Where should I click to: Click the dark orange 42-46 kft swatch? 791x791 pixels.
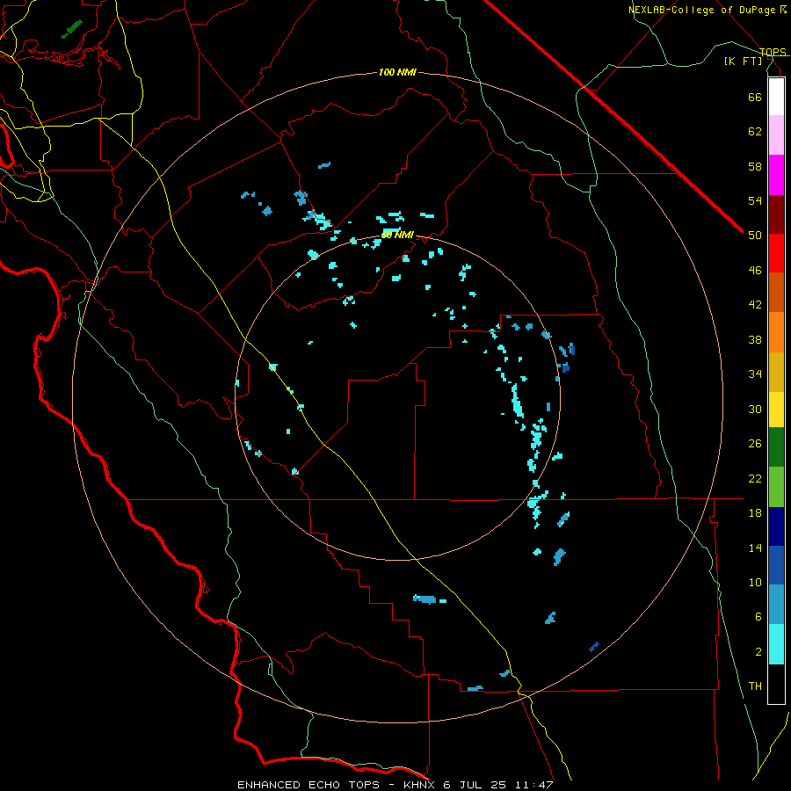(776, 292)
